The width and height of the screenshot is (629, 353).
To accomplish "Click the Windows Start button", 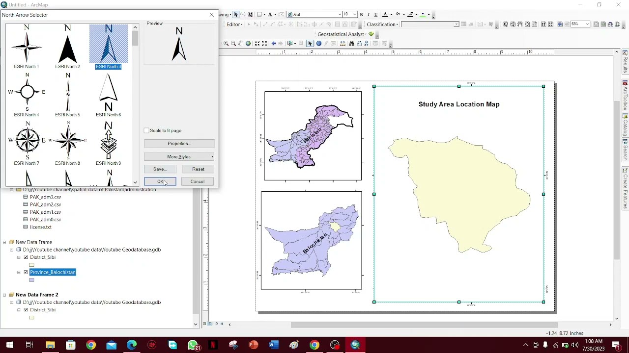I will click(x=9, y=345).
